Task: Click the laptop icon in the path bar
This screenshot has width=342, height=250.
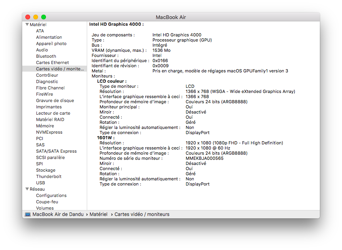Action: (x=28, y=214)
